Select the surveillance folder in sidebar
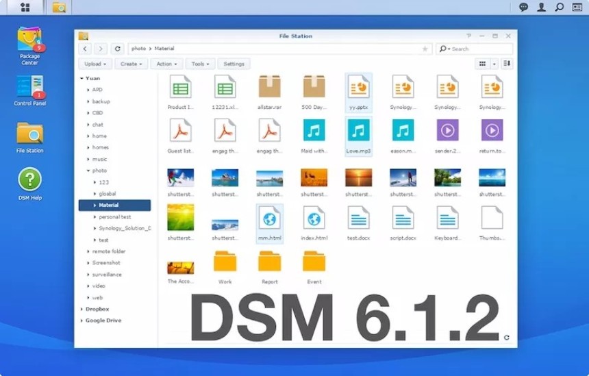This screenshot has height=376, width=589. [107, 275]
